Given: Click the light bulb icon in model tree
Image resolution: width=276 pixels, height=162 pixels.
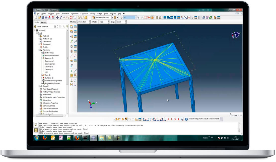Looking at the screenshot, I should tap(67, 26).
